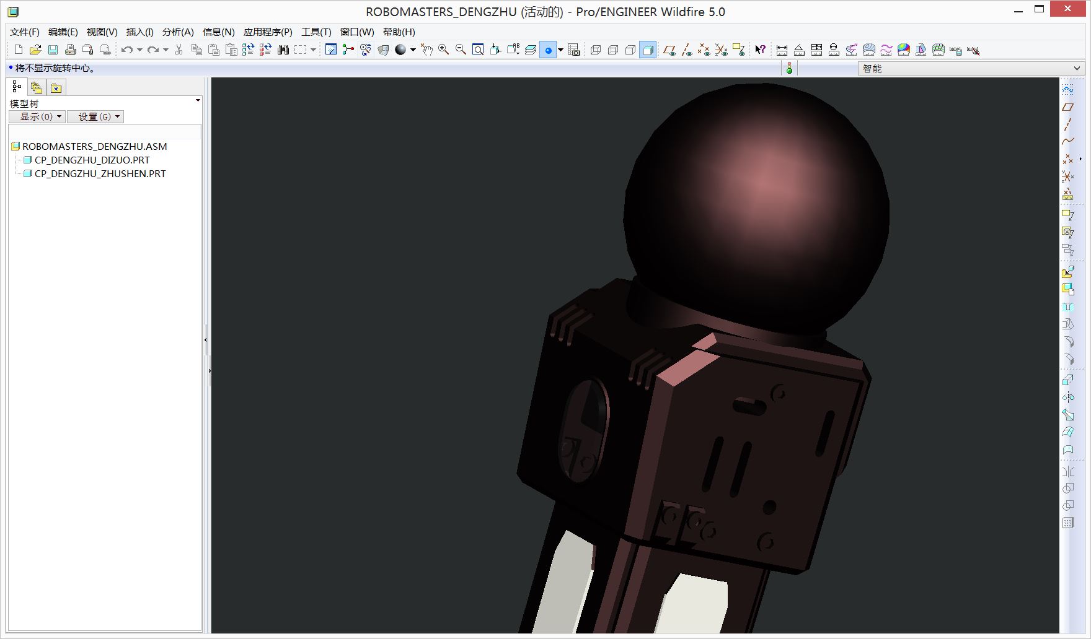Screen dimensions: 1091x639
Task: Open the 视图(V) menu
Action: coord(102,32)
